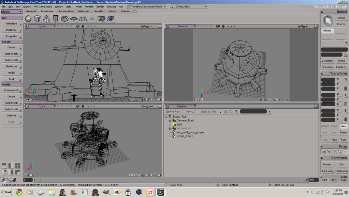The image size is (349, 197).
Task: Open viewport B Camera view dropdown
Action: [x=183, y=26]
